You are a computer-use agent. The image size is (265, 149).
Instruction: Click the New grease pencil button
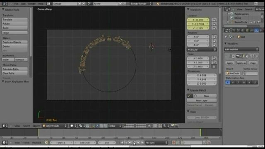205,96
